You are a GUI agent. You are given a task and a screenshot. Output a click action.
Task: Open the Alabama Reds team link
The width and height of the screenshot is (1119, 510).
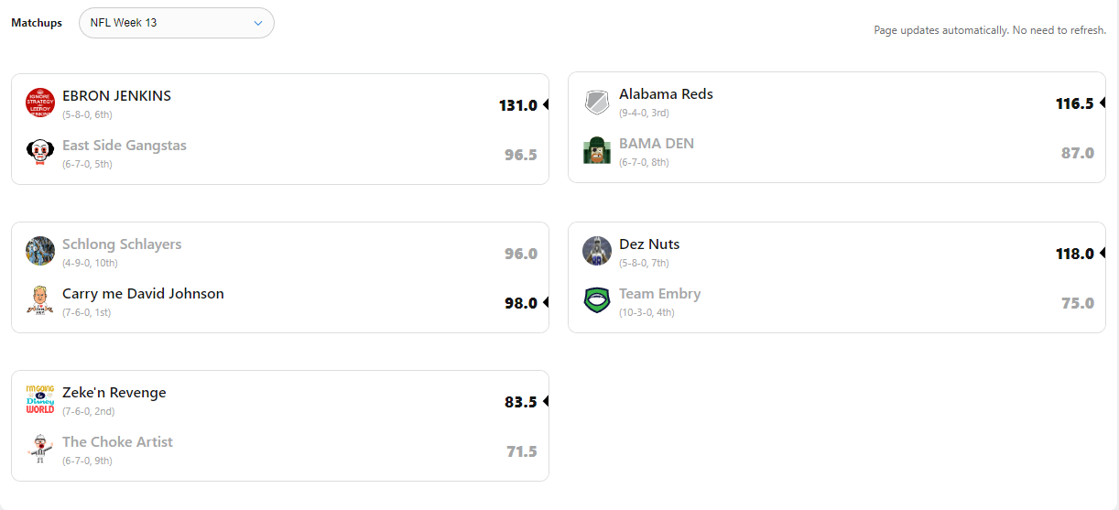tap(666, 94)
